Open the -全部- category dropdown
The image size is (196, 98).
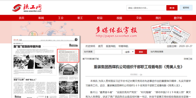tap(128, 52)
